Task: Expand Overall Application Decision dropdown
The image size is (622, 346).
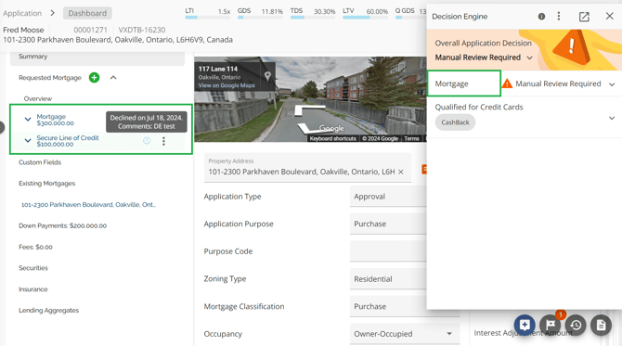Action: pyautogui.click(x=529, y=58)
